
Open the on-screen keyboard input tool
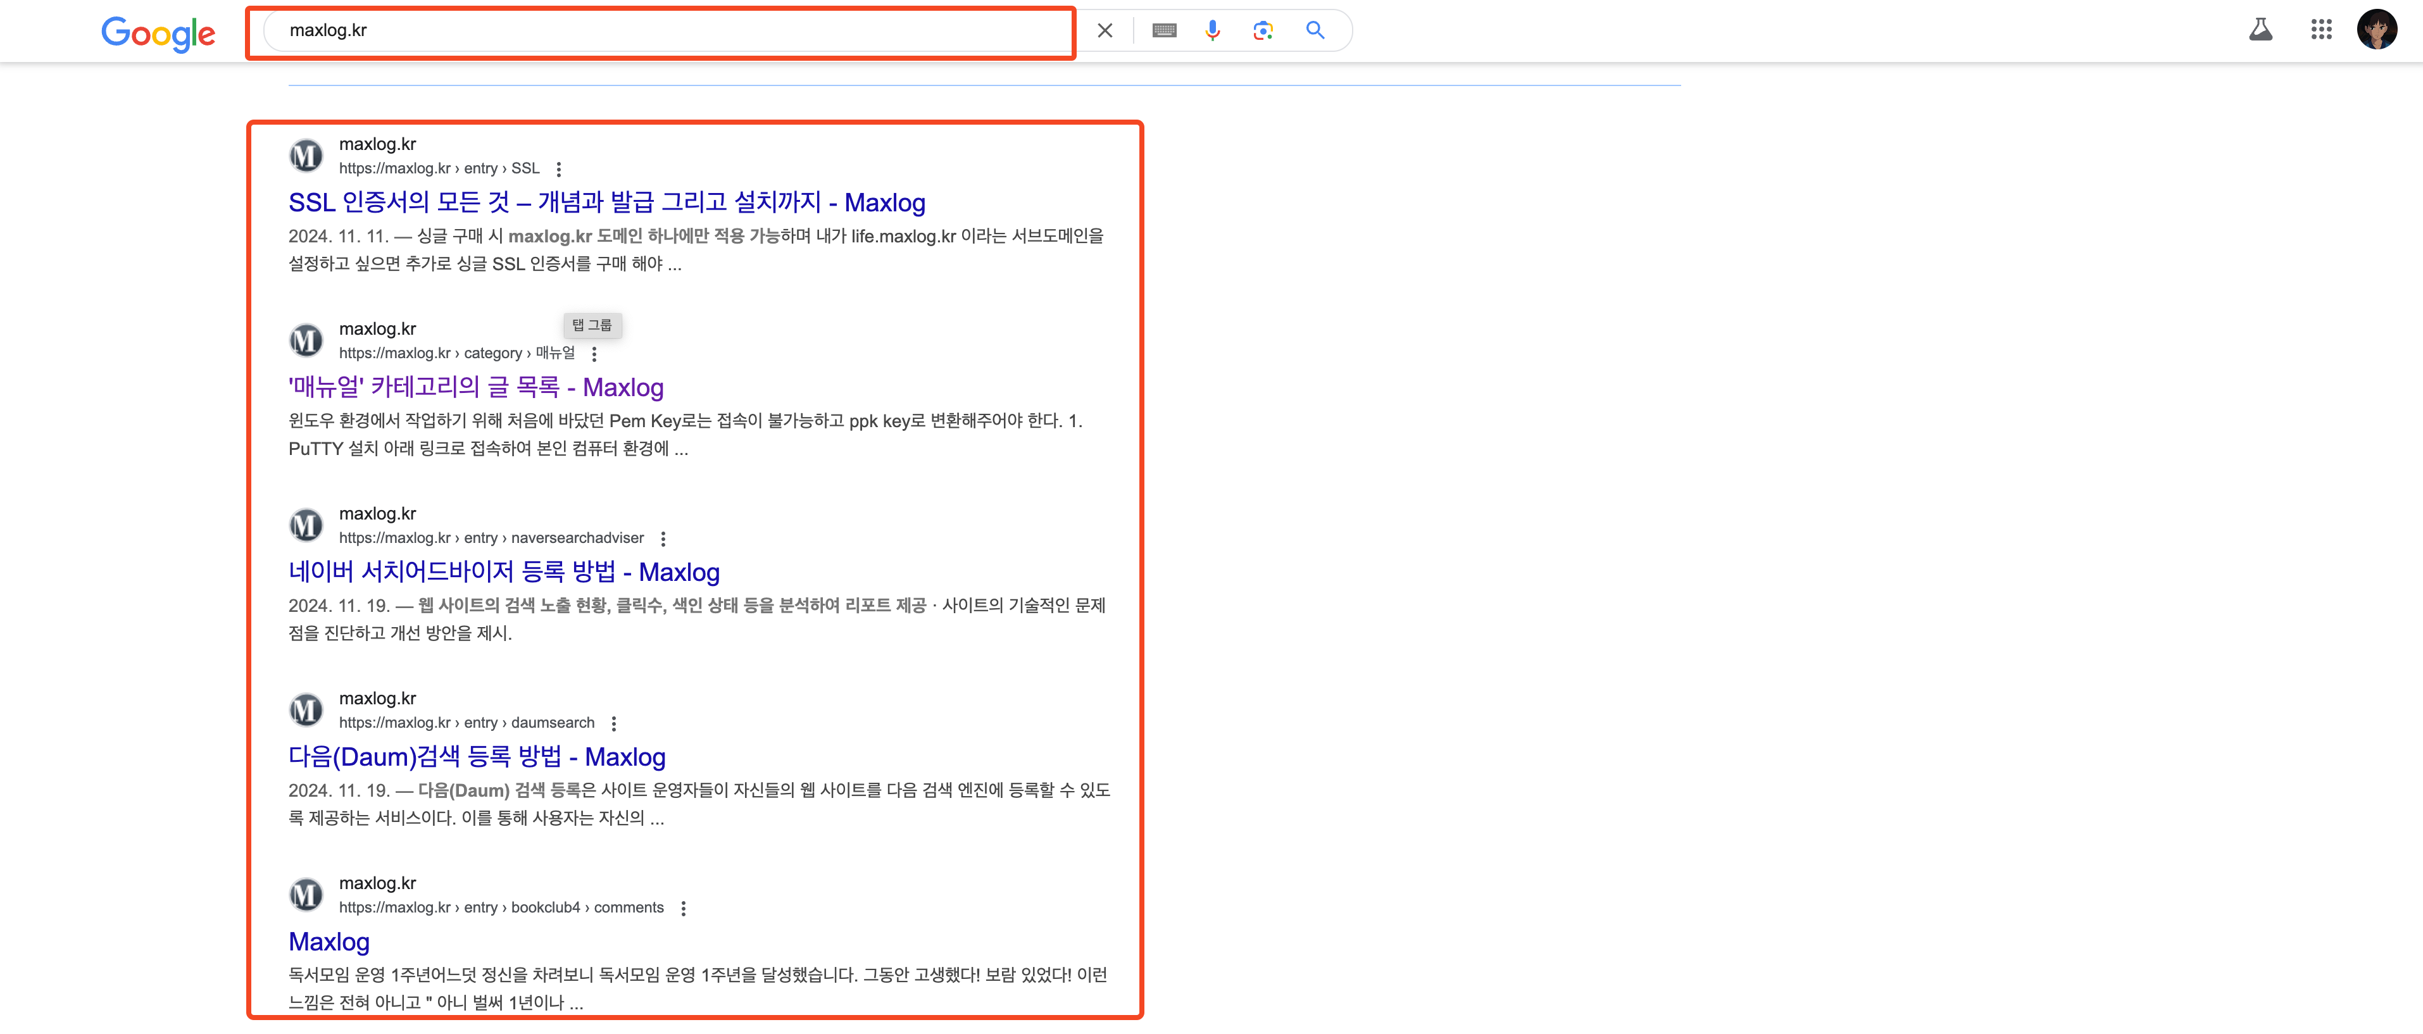pos(1163,31)
